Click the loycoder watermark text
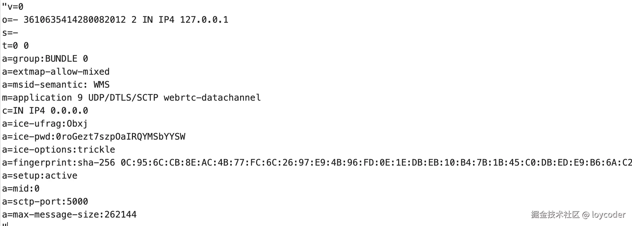This screenshot has height=226, width=632. [608, 215]
